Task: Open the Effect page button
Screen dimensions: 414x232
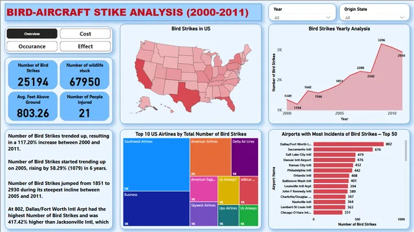Action: tap(85, 46)
